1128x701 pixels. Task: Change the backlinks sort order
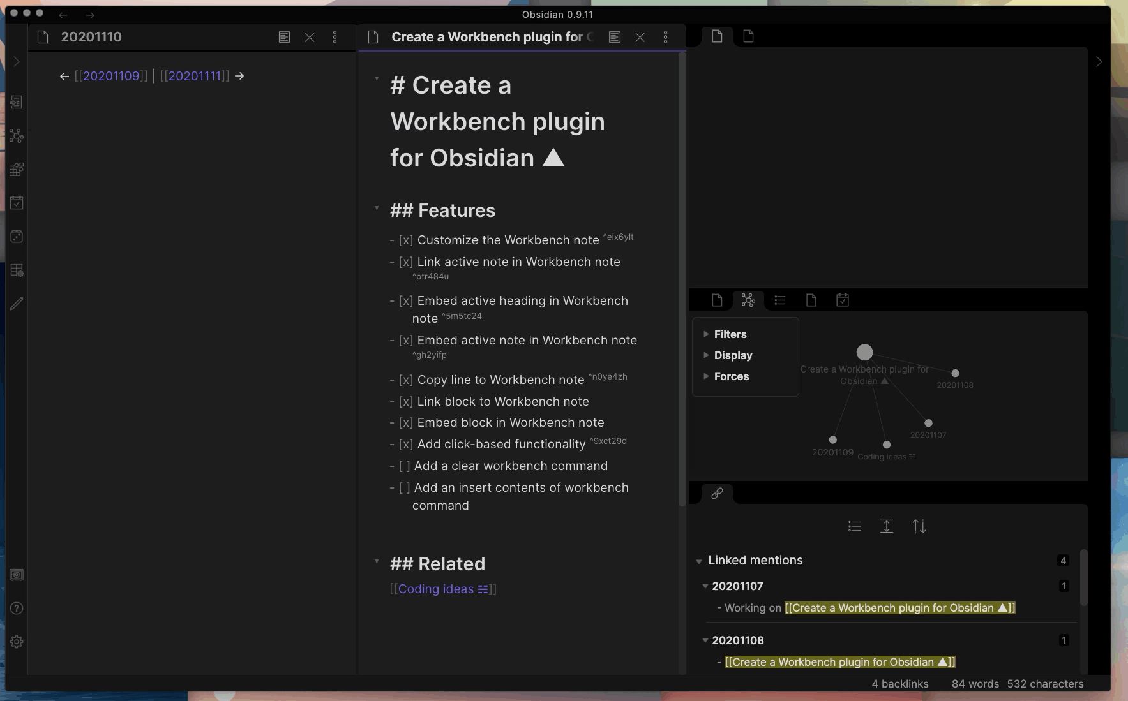coord(919,526)
